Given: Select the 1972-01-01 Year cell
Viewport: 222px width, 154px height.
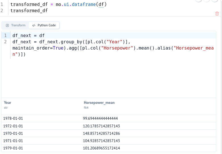Looking at the screenshot, I should click(13, 126).
